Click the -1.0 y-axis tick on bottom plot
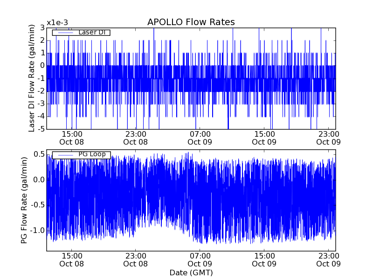373x279 pixels. (37, 231)
